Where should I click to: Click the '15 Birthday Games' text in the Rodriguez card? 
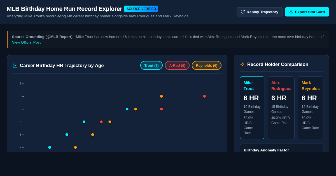tap(280, 109)
